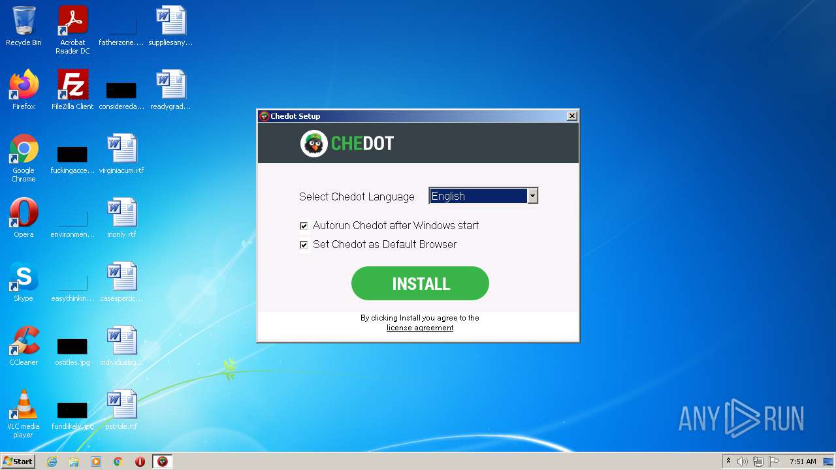Screen dimensions: 836x470
Task: Open the volume speaker tray icon
Action: click(x=743, y=462)
